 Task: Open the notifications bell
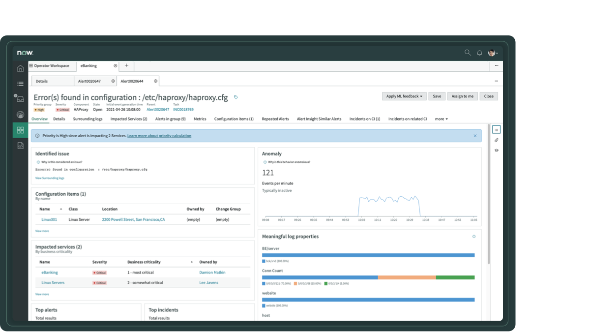pyautogui.click(x=479, y=52)
